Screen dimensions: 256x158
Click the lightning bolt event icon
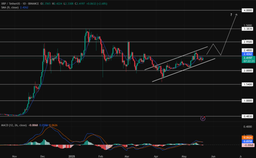pyautogui.click(x=203, y=118)
